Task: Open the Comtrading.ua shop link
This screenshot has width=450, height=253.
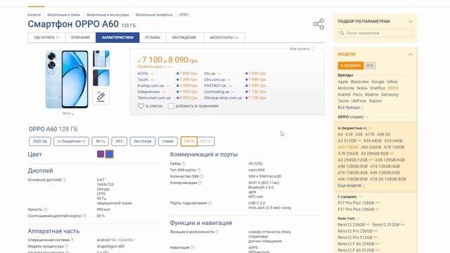Action: pyautogui.click(x=217, y=92)
